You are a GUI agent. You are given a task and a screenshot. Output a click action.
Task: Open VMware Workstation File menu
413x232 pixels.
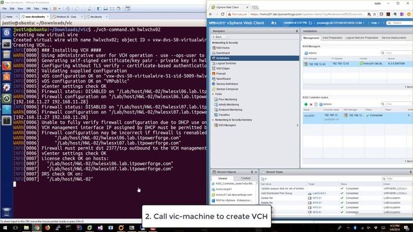[x=5, y=8]
